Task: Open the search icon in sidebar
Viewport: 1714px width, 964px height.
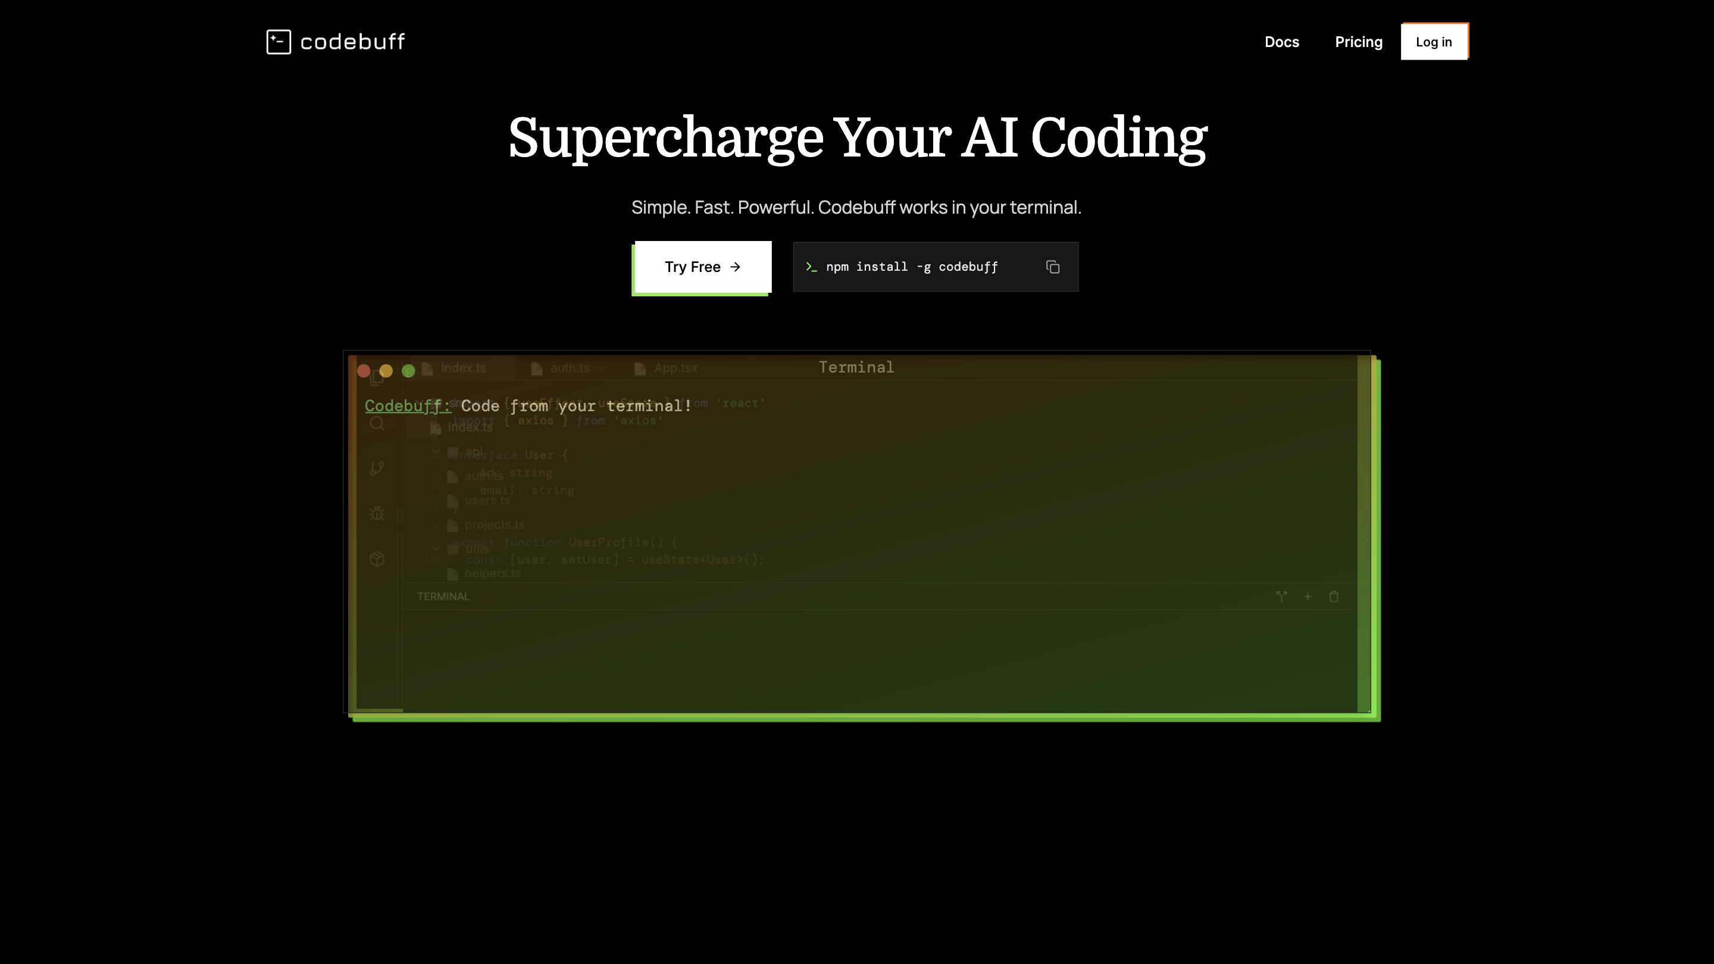Action: [377, 424]
